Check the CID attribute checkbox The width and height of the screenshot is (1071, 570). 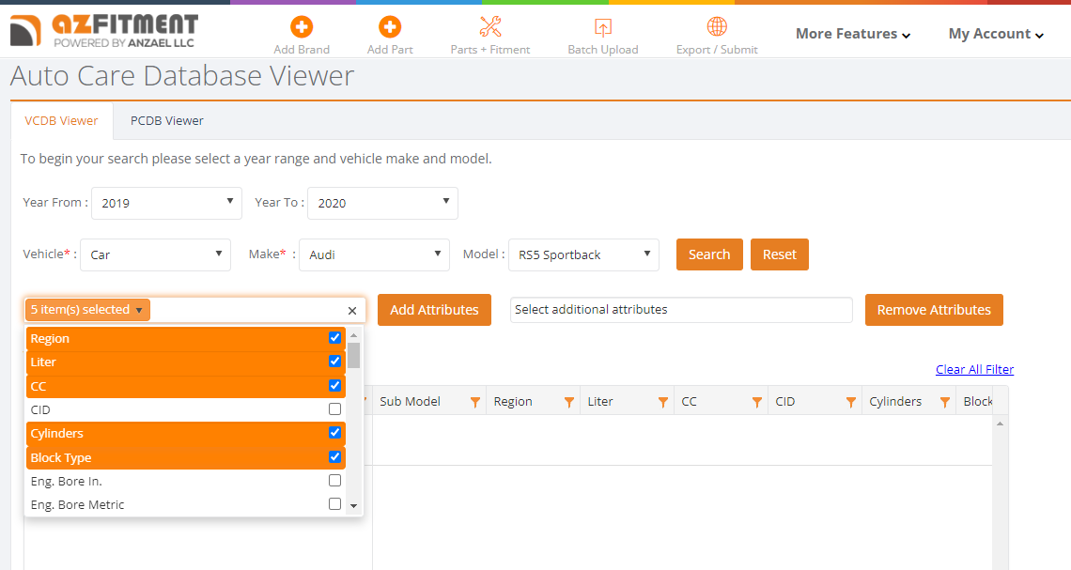[334, 408]
